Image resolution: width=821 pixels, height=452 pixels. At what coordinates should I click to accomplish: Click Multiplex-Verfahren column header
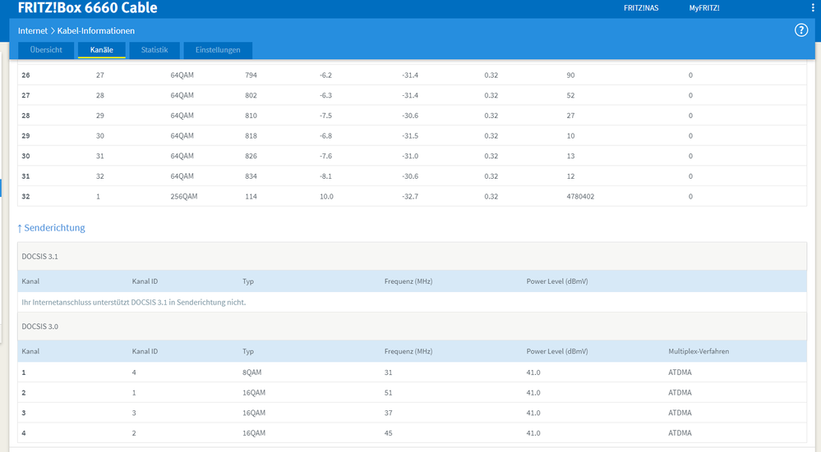[x=699, y=352]
